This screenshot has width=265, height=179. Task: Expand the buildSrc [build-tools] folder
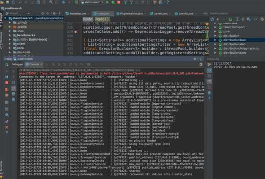tap(10, 39)
